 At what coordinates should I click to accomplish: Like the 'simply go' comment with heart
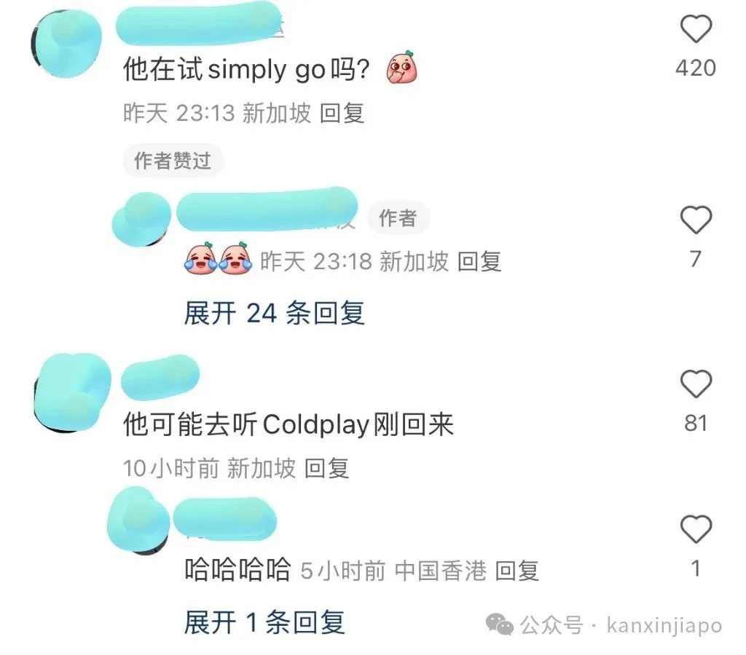[696, 29]
